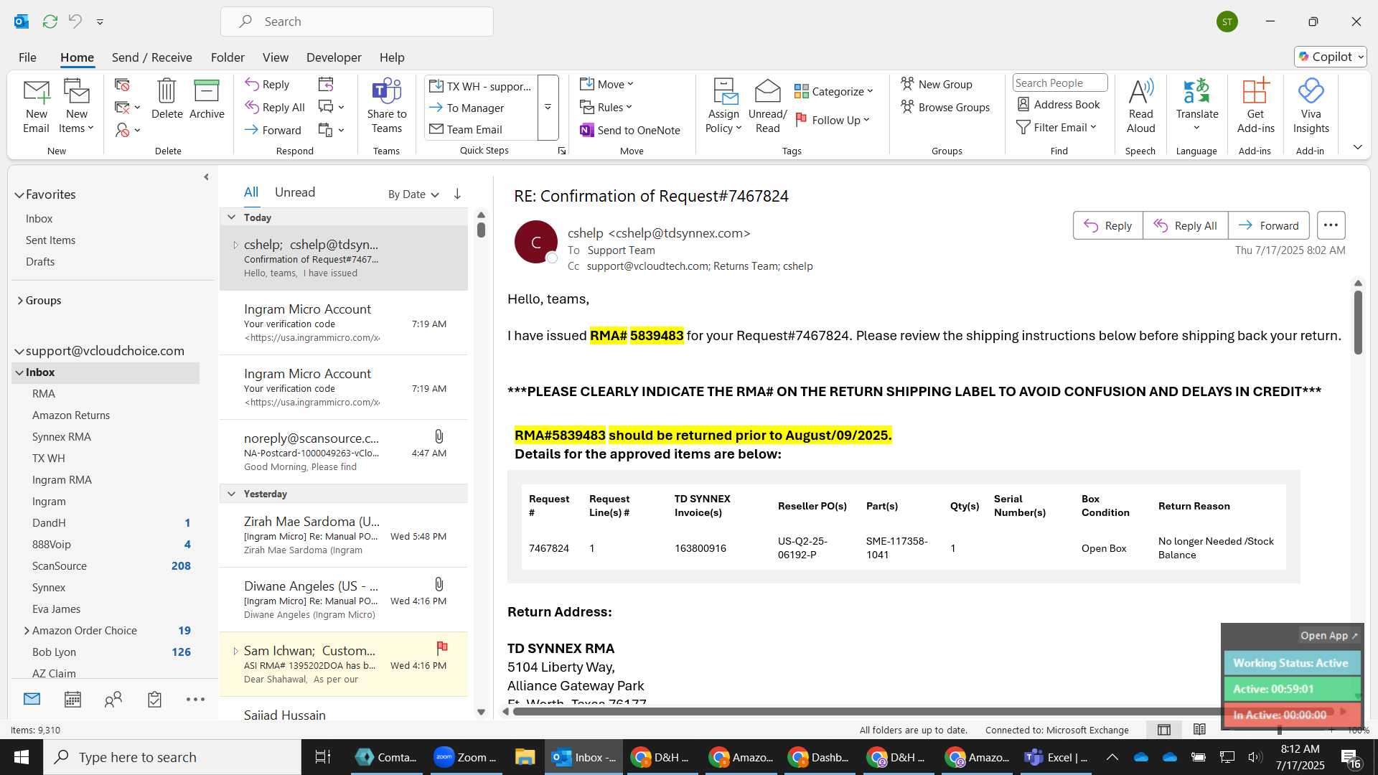Switch to the Send / Receive tab

[x=151, y=57]
